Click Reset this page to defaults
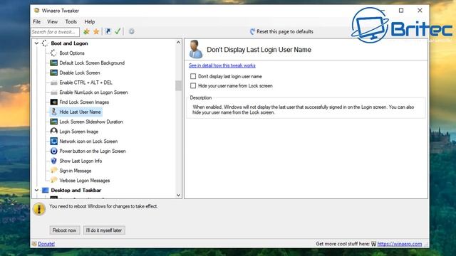This screenshot has width=456, height=256. coord(285,31)
